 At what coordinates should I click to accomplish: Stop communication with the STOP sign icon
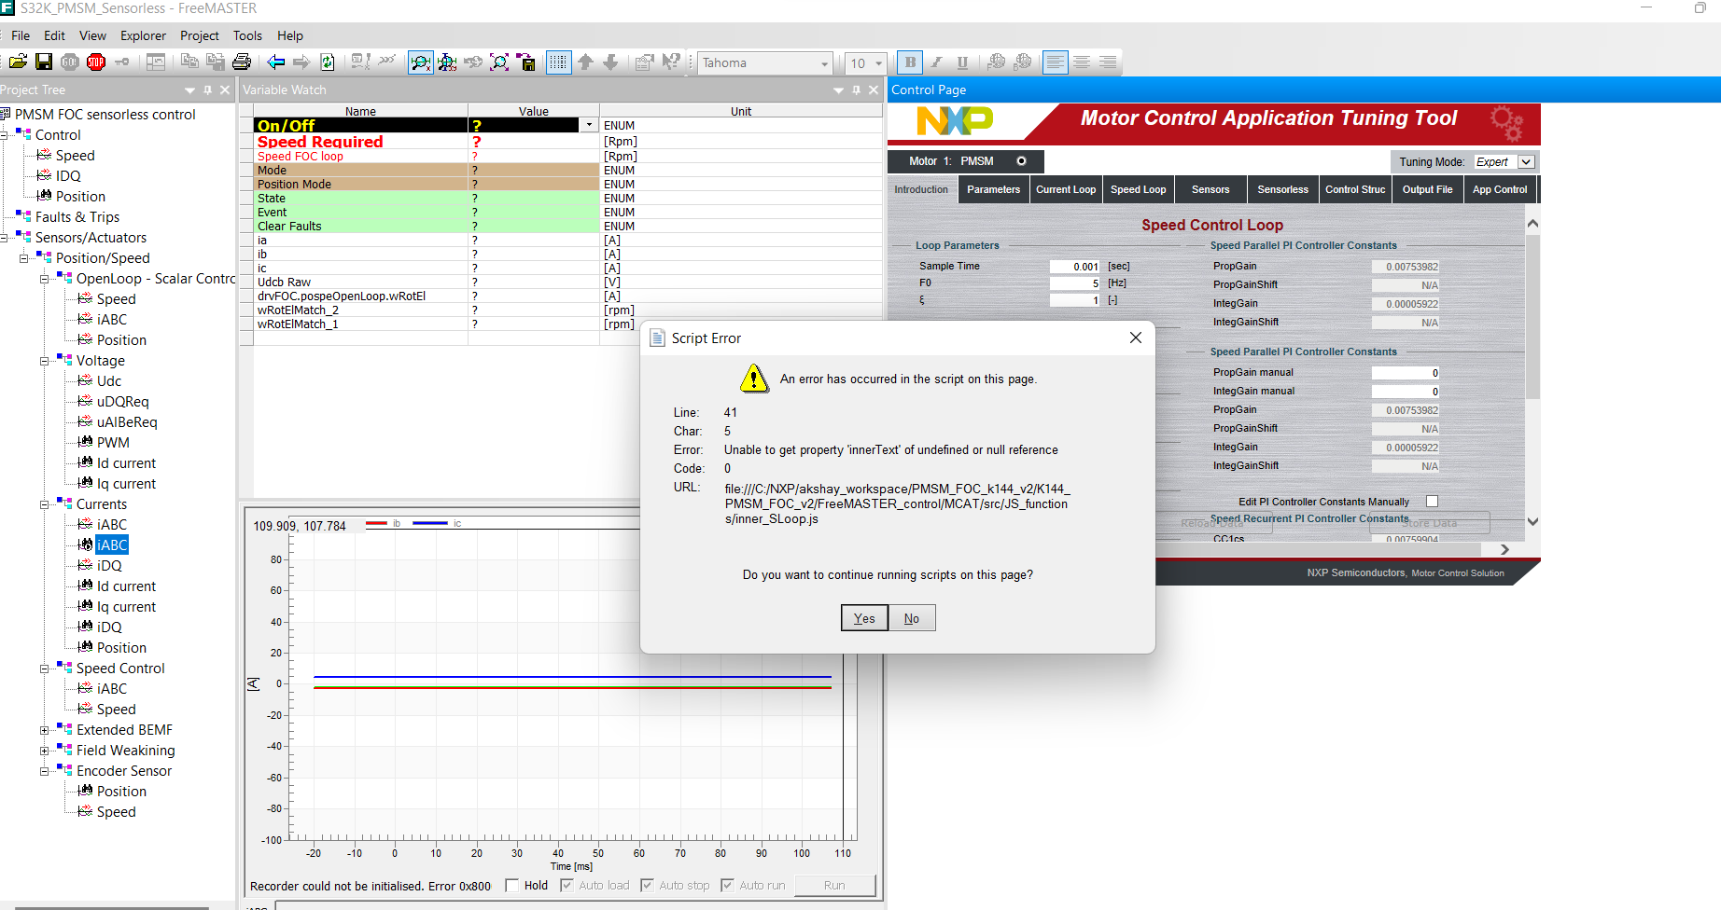pos(94,62)
